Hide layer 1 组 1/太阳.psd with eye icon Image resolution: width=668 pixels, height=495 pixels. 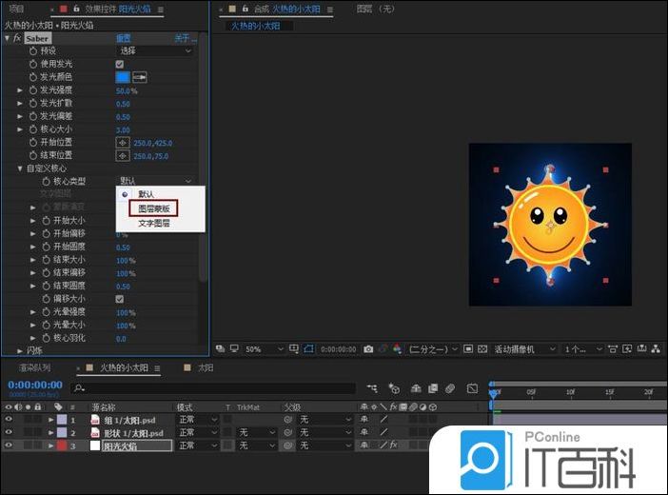[x=9, y=419]
